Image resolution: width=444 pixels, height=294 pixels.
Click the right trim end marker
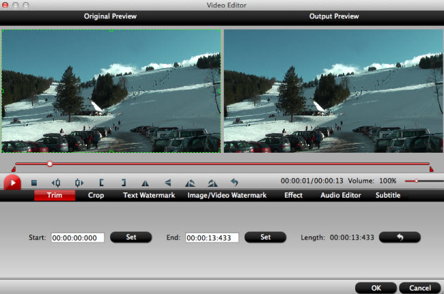coord(431,169)
